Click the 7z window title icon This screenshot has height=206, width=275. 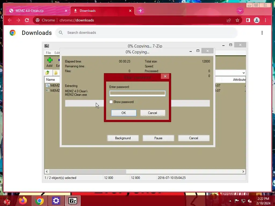point(47,46)
